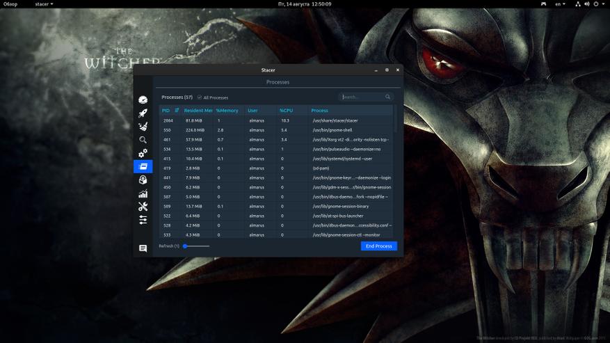Toggle the All Processes checkbox

pos(199,97)
